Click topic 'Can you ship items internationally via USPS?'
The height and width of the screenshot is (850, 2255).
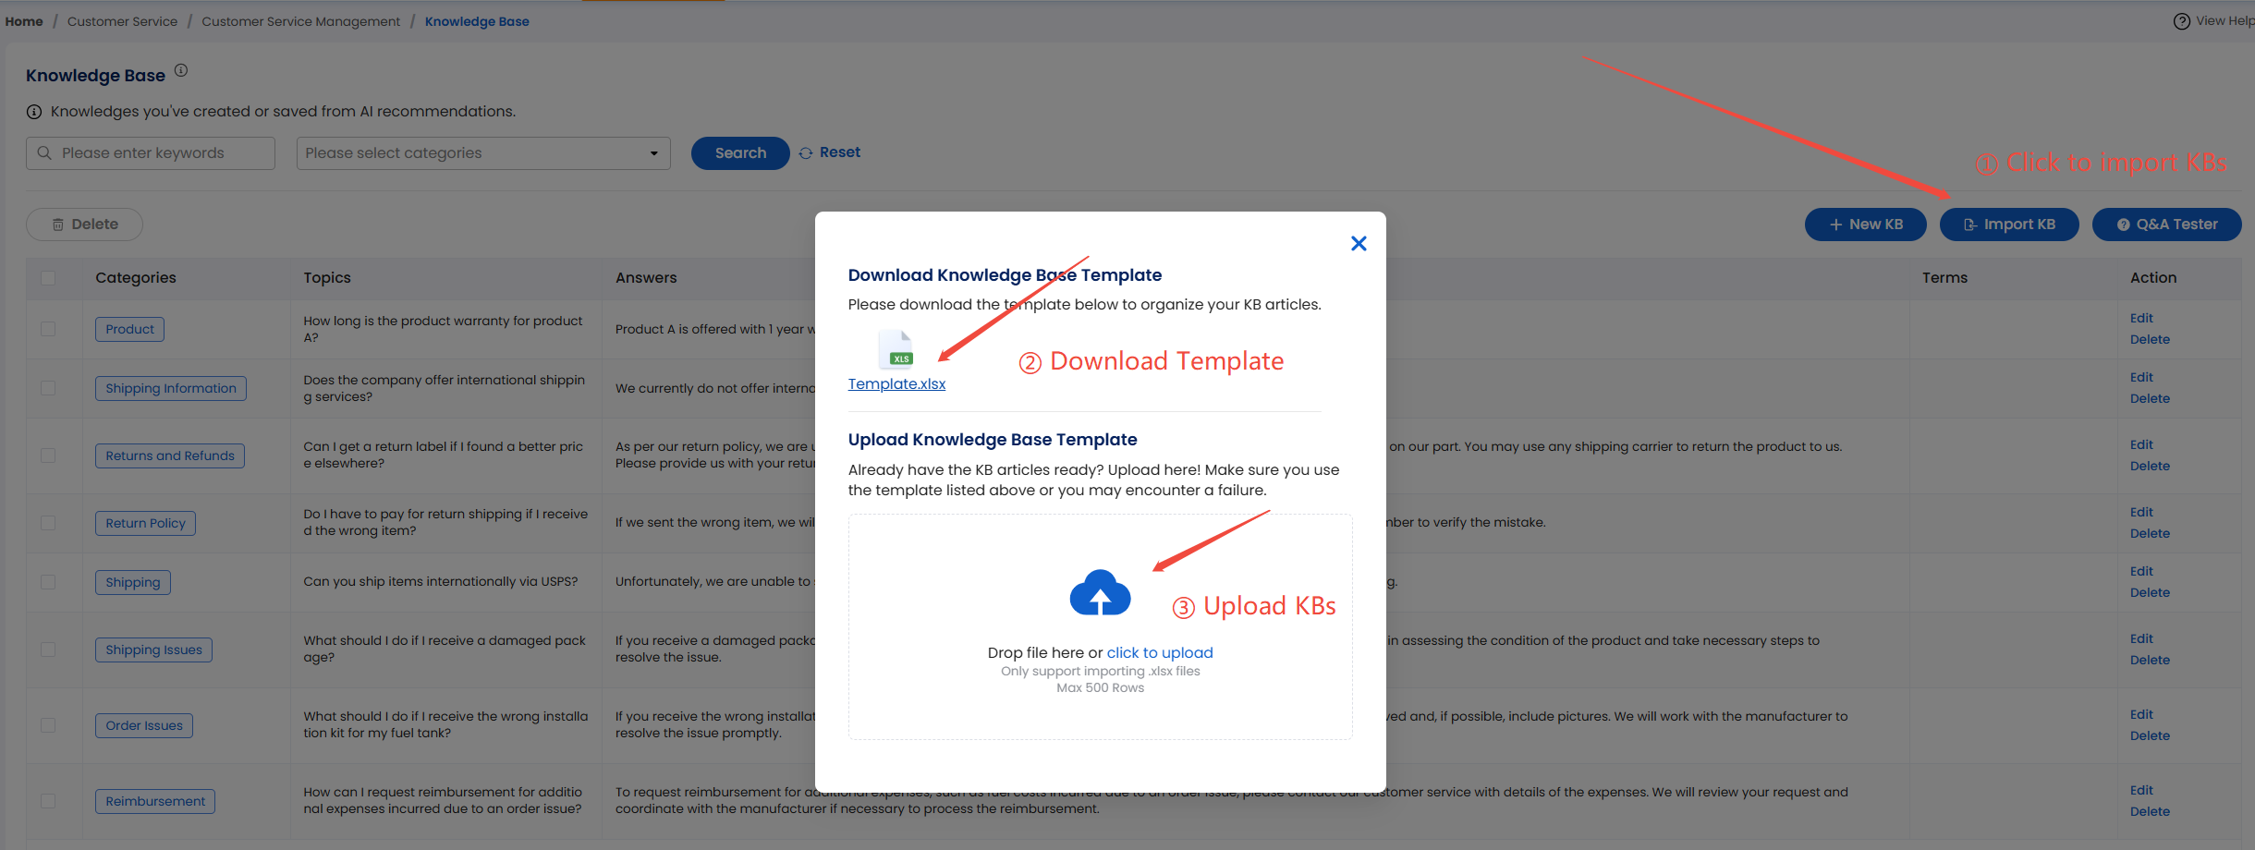point(441,581)
